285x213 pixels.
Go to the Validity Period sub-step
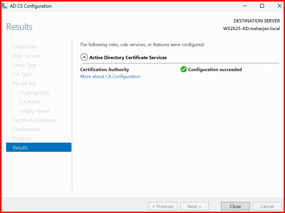(x=34, y=111)
